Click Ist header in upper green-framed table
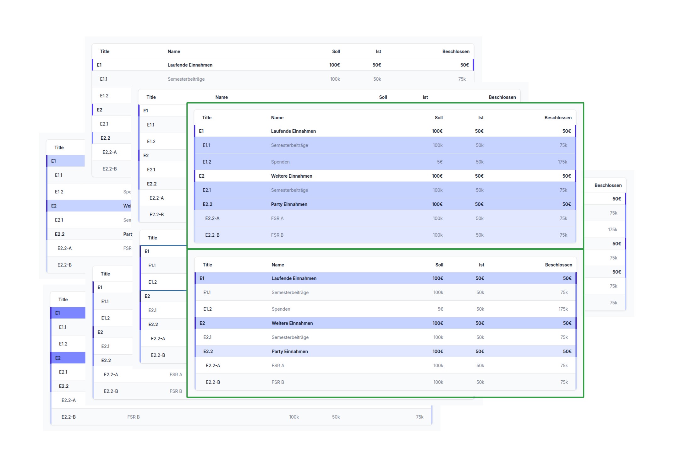This screenshot has width=675, height=451. click(x=480, y=118)
